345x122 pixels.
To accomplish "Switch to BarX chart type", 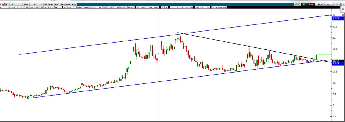I will coord(156,7).
